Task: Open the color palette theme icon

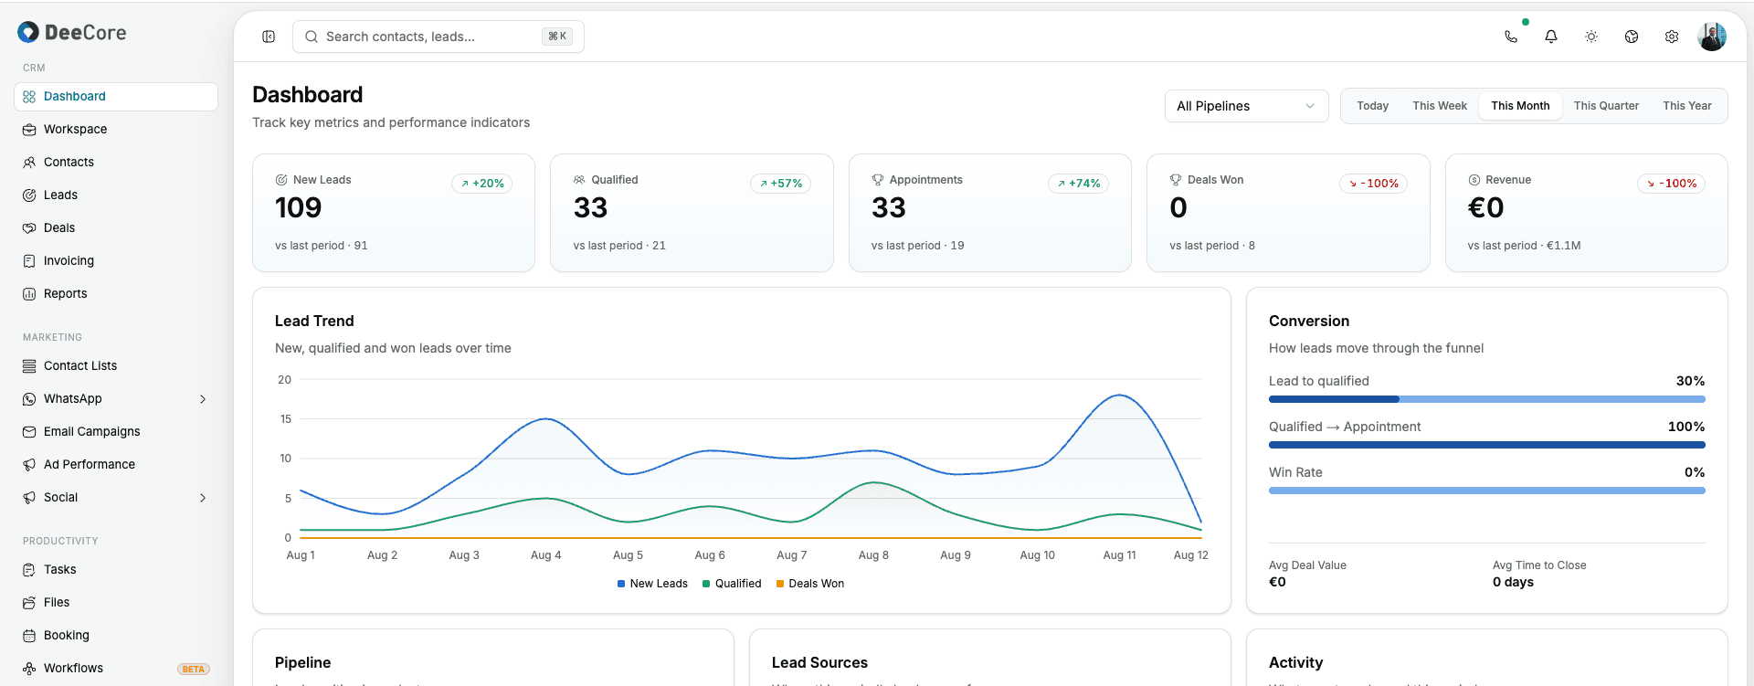Action: (1632, 37)
